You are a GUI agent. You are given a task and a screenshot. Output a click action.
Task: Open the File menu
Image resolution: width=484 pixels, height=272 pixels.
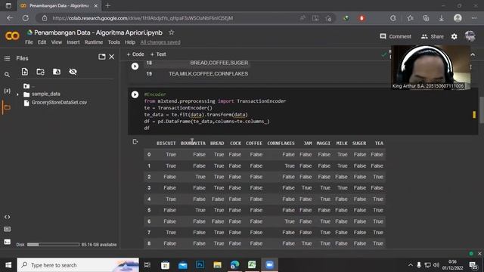pyautogui.click(x=29, y=42)
